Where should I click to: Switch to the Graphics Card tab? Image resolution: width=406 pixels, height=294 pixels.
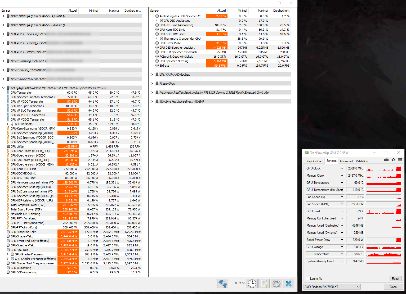(x=314, y=161)
